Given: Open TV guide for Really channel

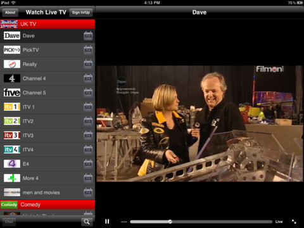Looking at the screenshot, I should point(88,64).
